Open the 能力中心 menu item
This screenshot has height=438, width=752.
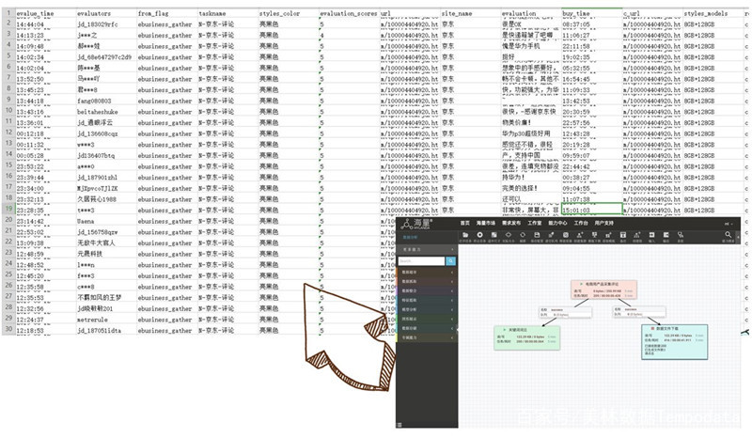pyautogui.click(x=557, y=223)
